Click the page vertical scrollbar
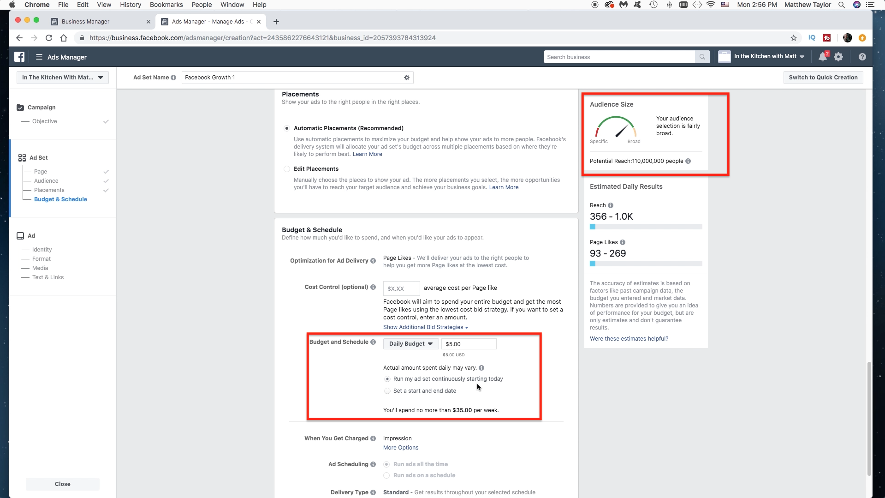The height and width of the screenshot is (498, 885). click(869, 418)
